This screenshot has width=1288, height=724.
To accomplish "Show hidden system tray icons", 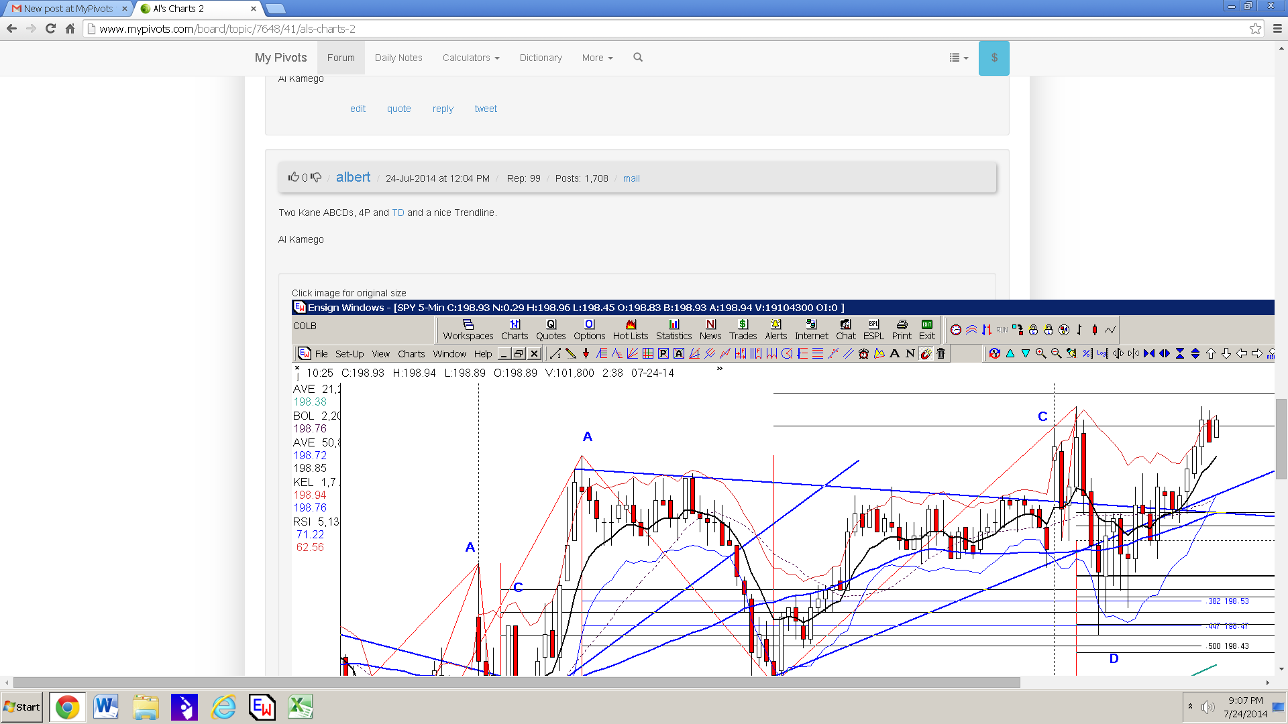I will [1190, 706].
